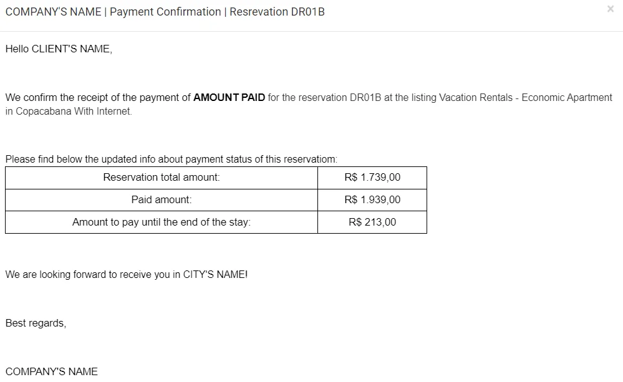
Task: Select COMPANY'S NAME in the header title
Action: click(x=53, y=12)
